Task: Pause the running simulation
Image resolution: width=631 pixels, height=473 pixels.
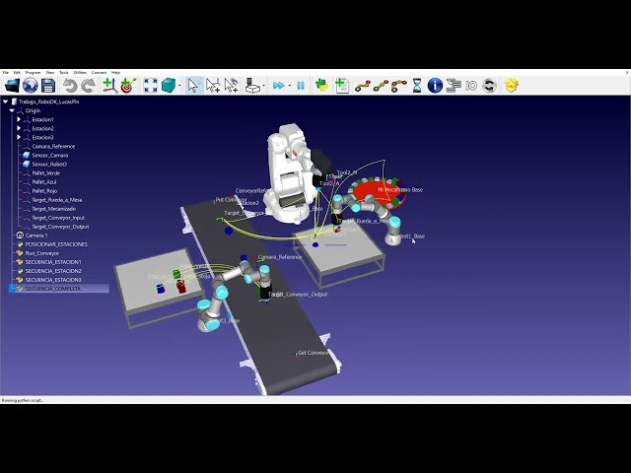Action: (301, 86)
